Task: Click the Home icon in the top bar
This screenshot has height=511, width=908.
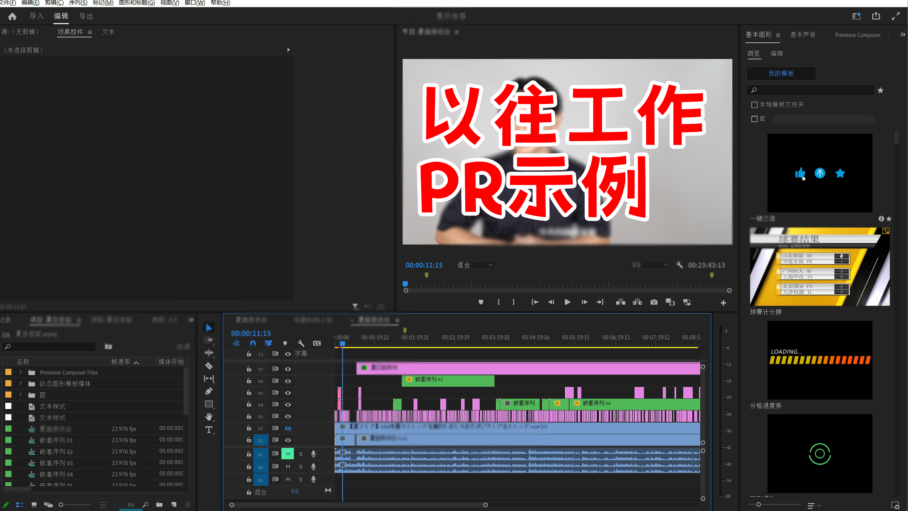Action: (12, 16)
